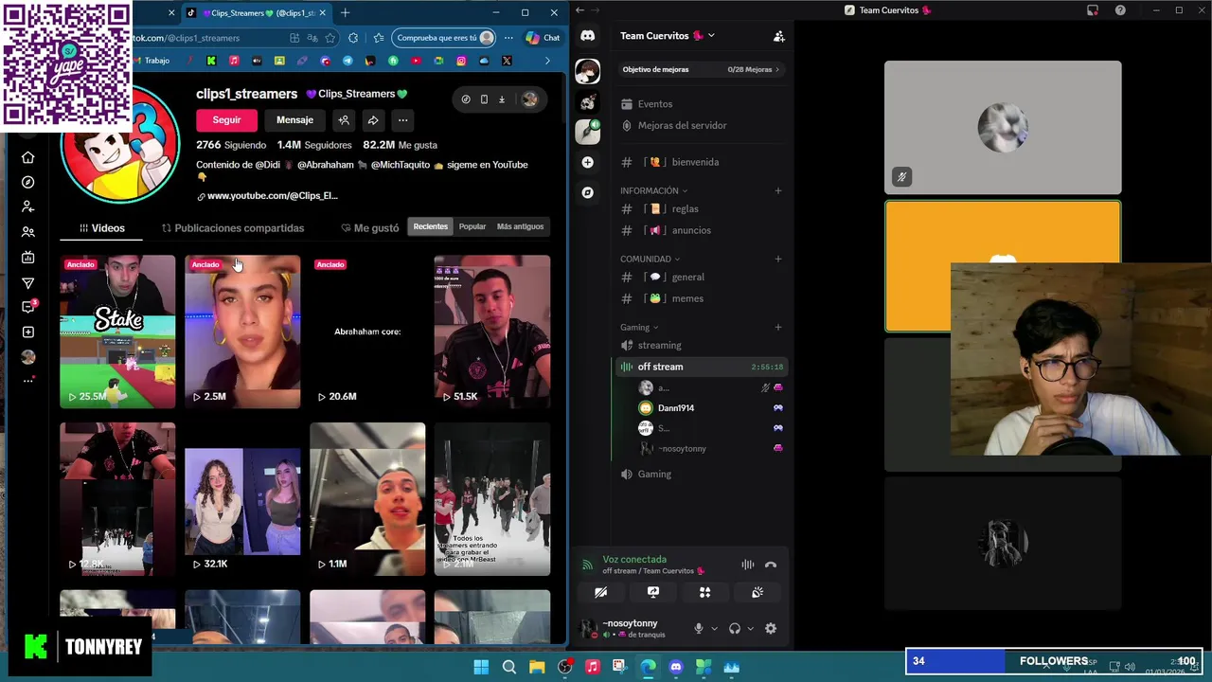Disconnect from Discord voice channel
The height and width of the screenshot is (682, 1212).
(771, 565)
